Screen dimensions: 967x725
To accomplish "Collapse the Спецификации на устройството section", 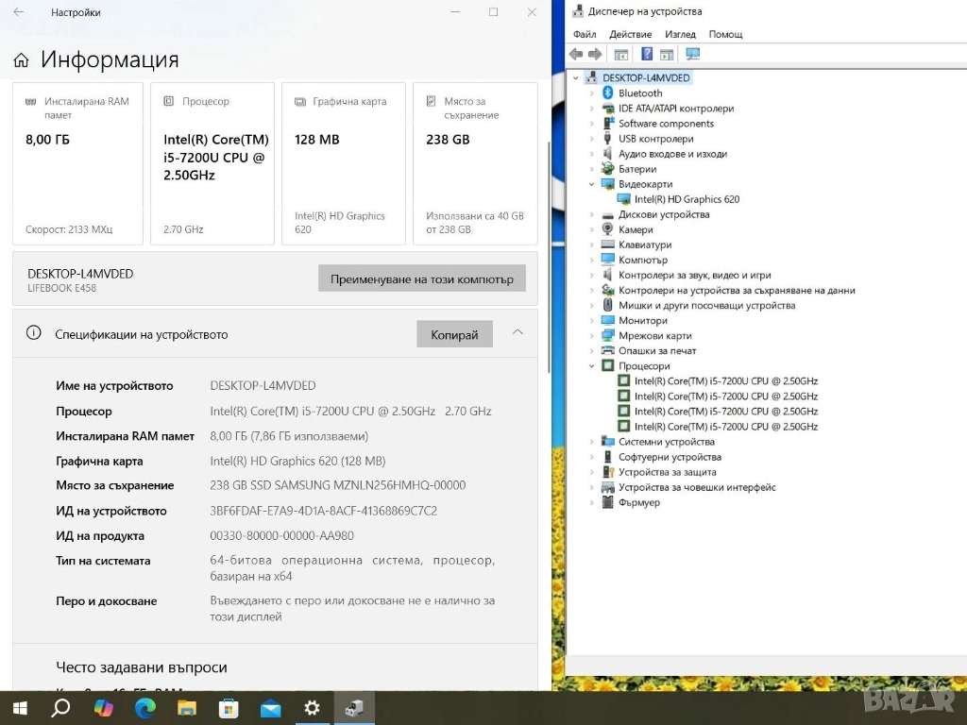I will 517,332.
